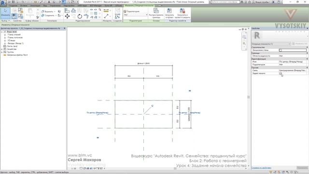This screenshot has height=174, width=309.
Task: Select the Align tool in Редактирование panel
Action: point(67,10)
